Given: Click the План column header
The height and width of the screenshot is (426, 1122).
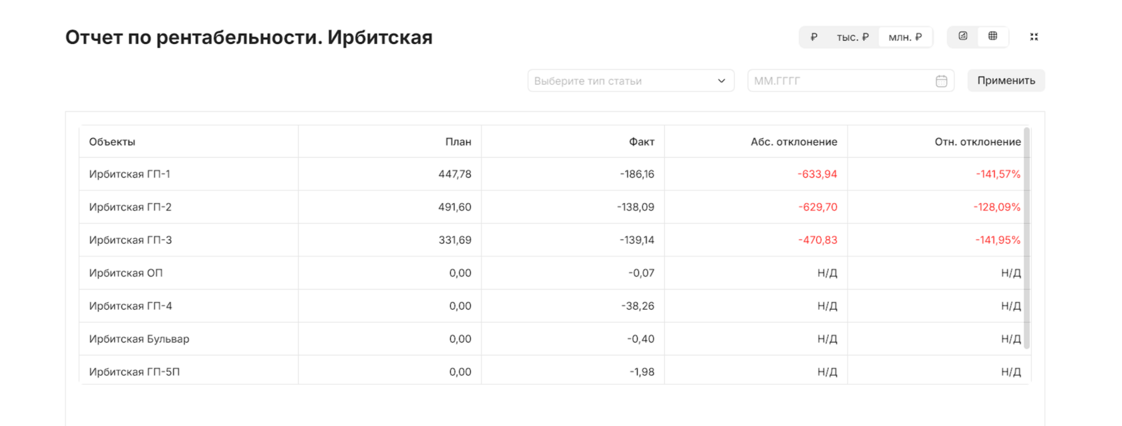Looking at the screenshot, I should (458, 142).
